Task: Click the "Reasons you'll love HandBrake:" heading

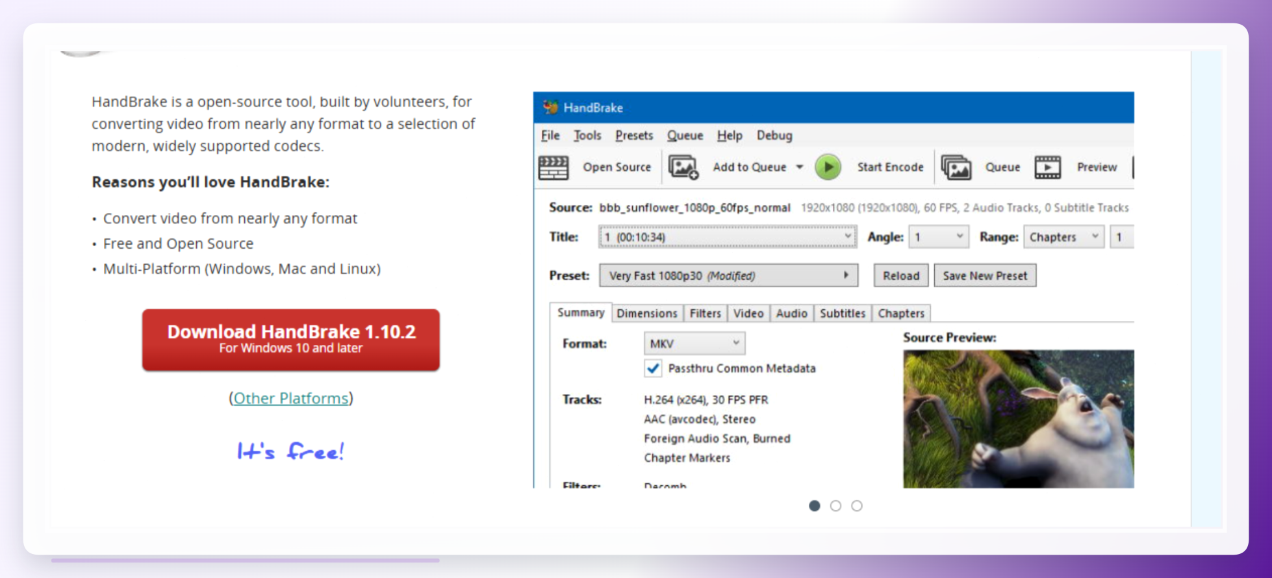Action: click(210, 182)
